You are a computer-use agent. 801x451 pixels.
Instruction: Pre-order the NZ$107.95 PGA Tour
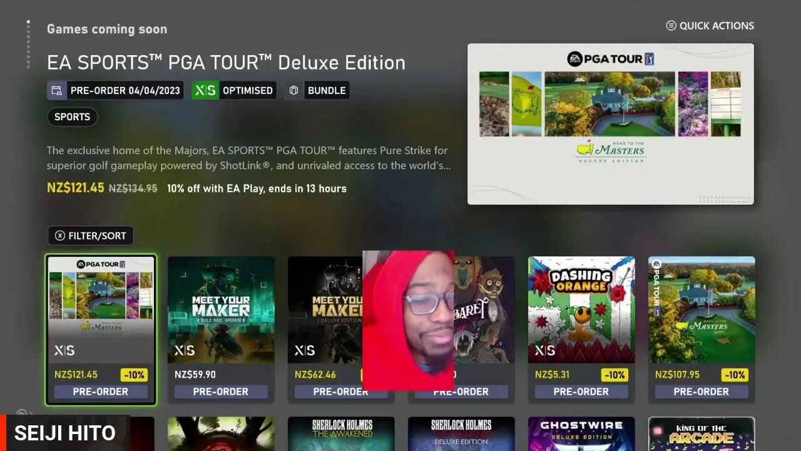(702, 391)
